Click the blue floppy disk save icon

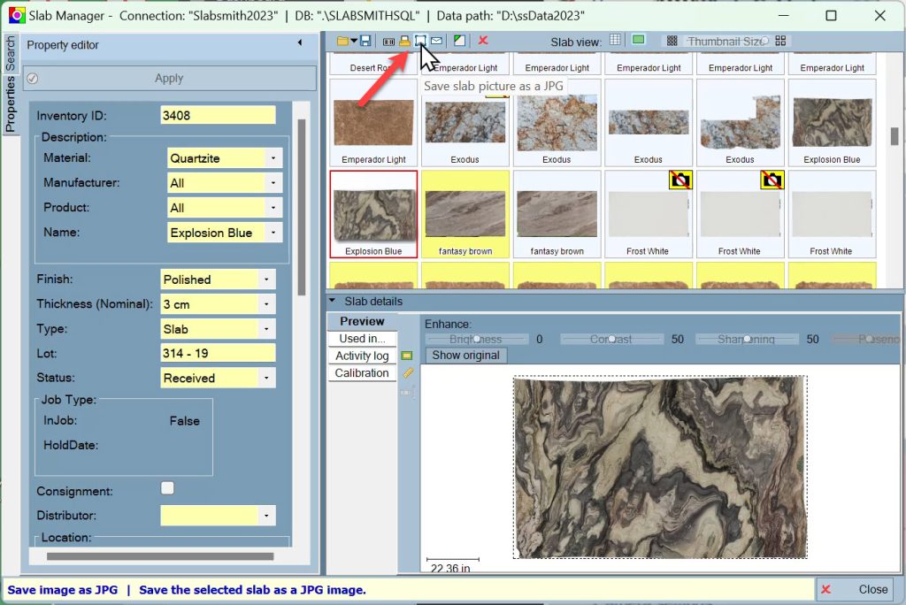[x=365, y=41]
